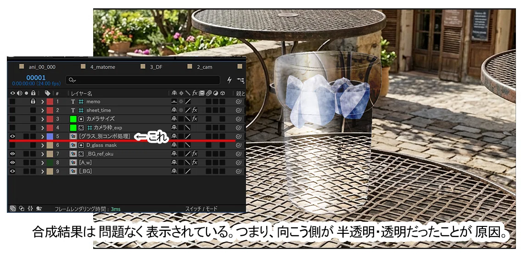
Task: Click parent pick whip for カメラ枠_exp layer
Action: click(x=238, y=127)
